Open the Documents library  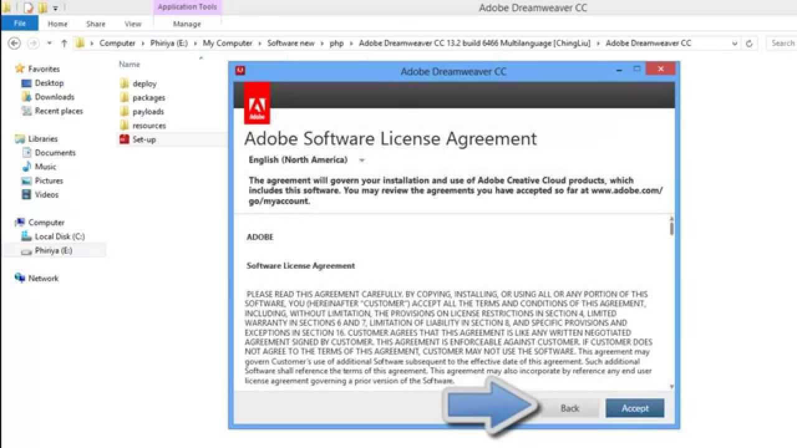tap(55, 152)
